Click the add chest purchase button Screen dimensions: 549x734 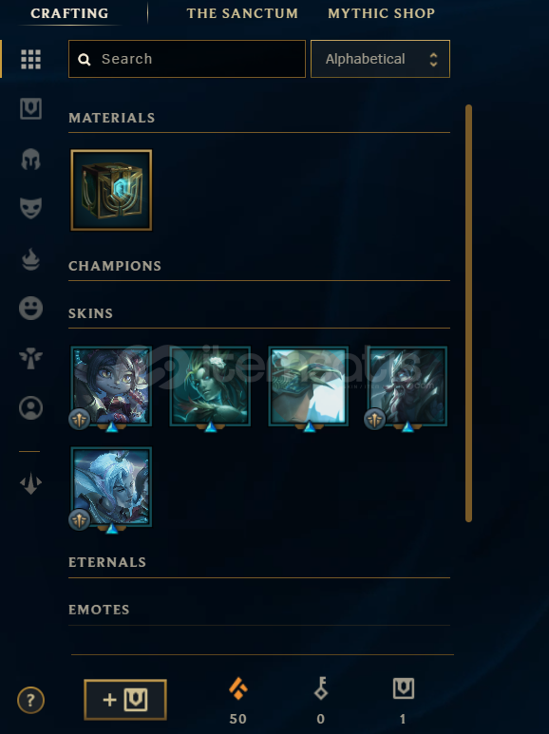125,700
